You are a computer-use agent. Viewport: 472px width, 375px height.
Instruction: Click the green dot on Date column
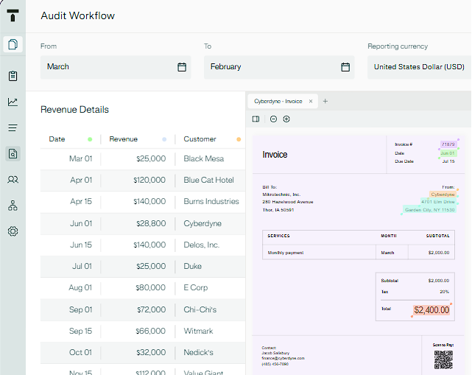[x=90, y=139]
